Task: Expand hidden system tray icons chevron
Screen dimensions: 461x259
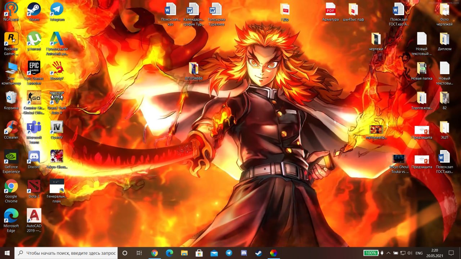Action: coord(389,253)
